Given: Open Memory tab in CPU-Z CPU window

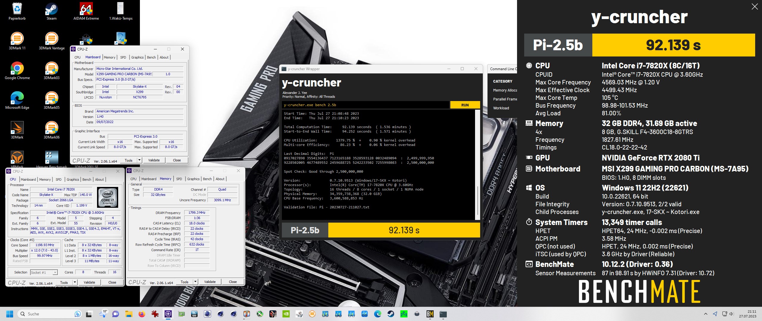Looking at the screenshot, I should click(45, 180).
